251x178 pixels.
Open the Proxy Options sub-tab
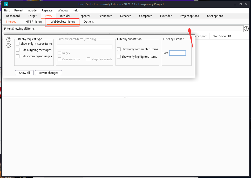pyautogui.click(x=89, y=22)
